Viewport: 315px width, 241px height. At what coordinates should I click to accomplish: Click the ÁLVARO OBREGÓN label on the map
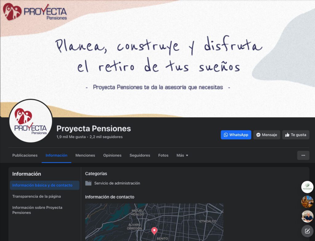pyautogui.click(x=134, y=226)
